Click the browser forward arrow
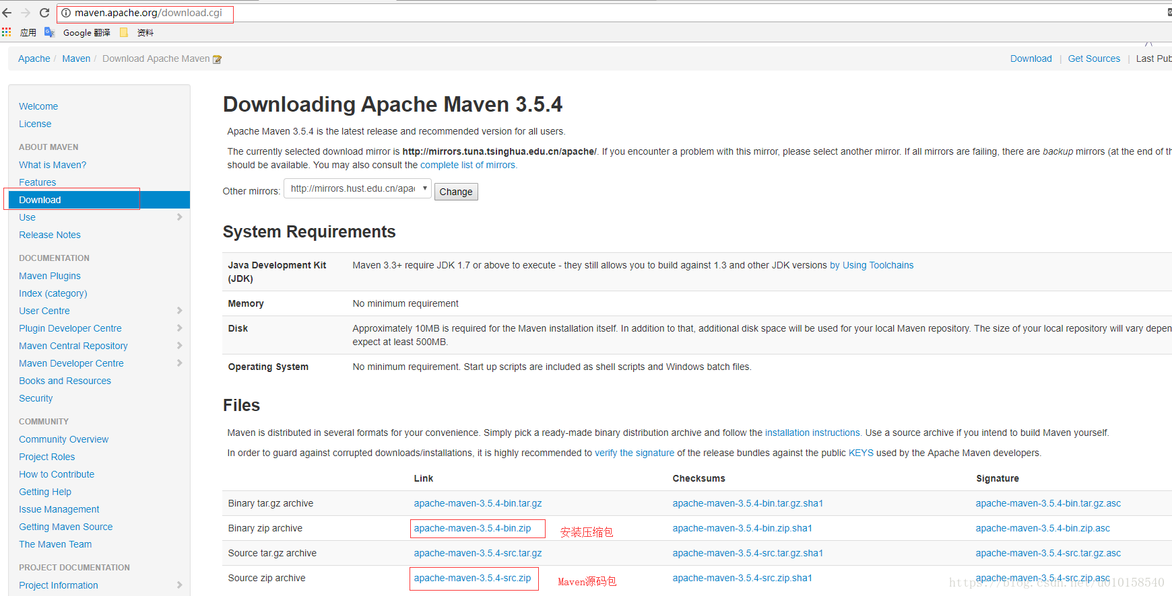 pos(26,13)
